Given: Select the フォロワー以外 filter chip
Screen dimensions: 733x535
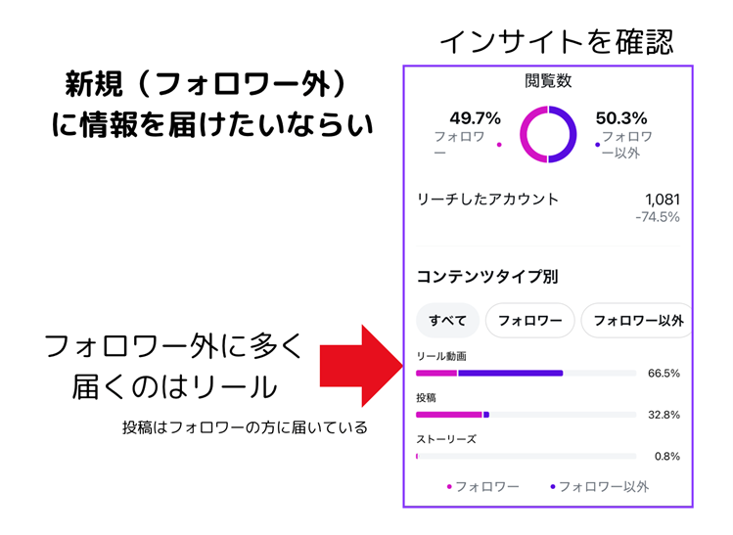Looking at the screenshot, I should click(637, 321).
